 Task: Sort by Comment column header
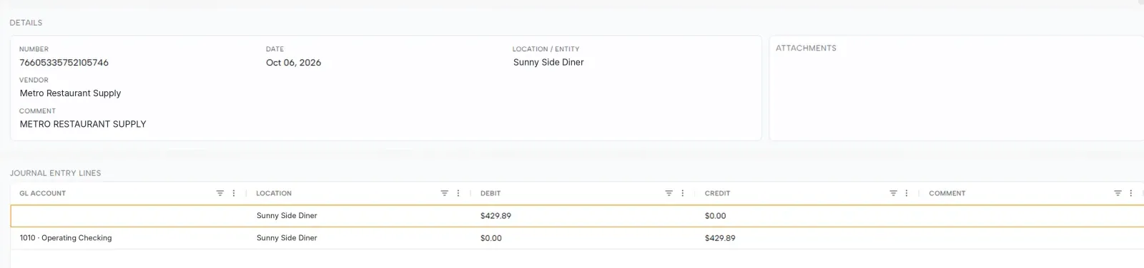click(x=947, y=193)
